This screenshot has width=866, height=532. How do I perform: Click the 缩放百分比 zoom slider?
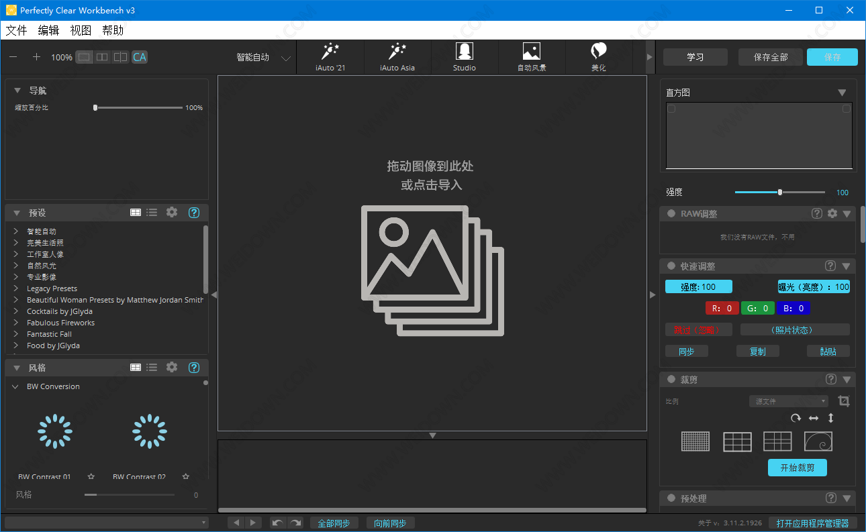coord(139,107)
